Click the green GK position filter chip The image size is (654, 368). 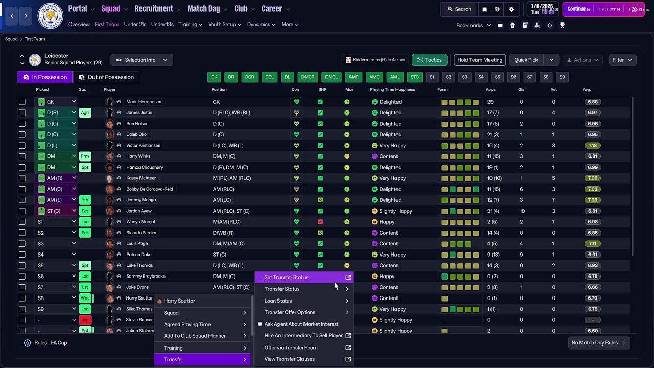(x=214, y=77)
